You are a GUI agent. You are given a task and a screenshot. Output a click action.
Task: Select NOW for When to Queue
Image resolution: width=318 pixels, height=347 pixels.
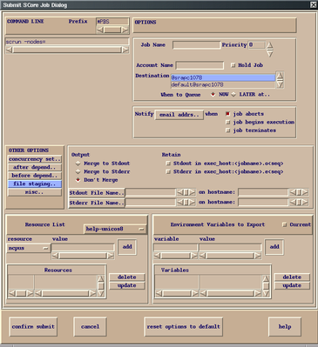(x=213, y=95)
